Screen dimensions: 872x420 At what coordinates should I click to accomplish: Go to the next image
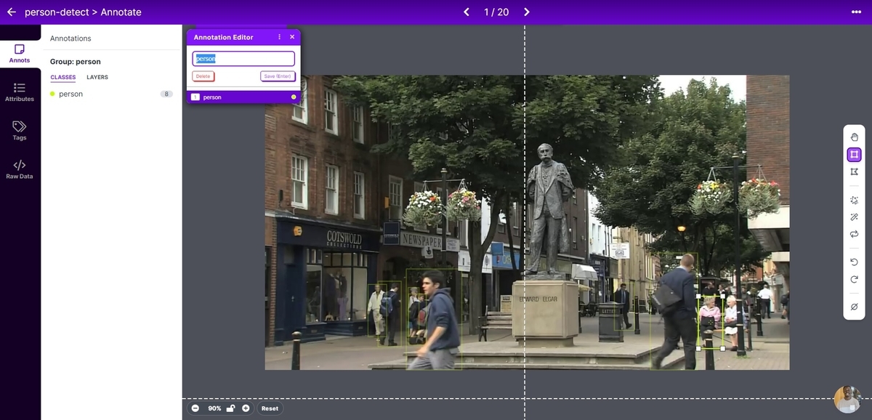[x=527, y=12]
